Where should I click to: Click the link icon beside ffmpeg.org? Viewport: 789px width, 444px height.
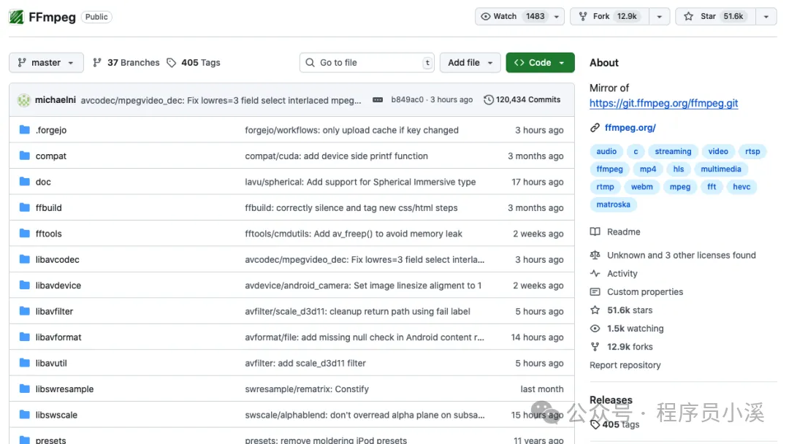[595, 128]
